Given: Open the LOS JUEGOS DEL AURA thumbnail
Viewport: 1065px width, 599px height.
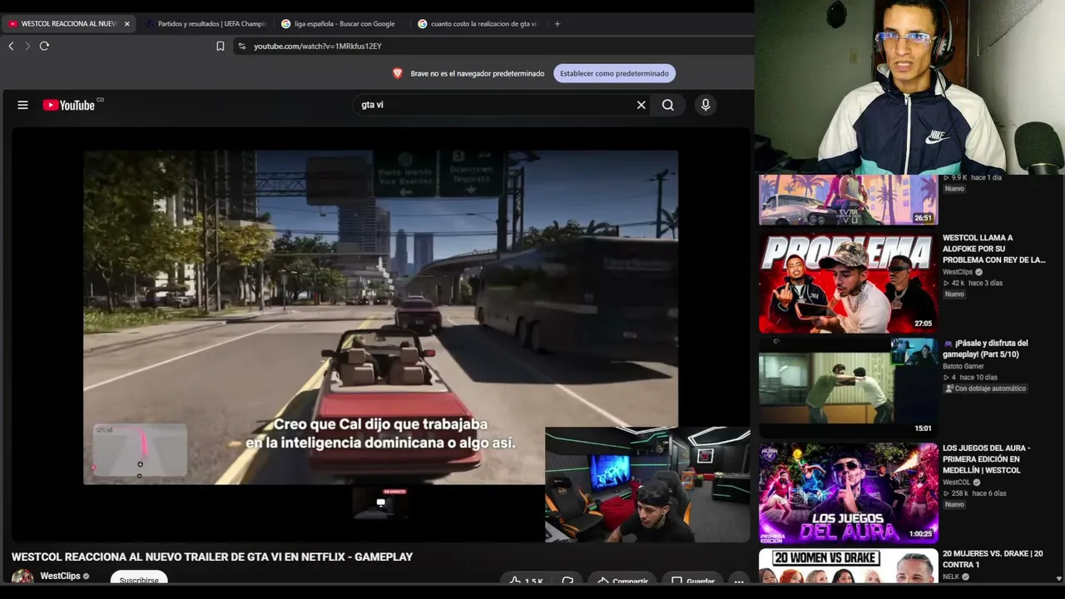Looking at the screenshot, I should coord(848,493).
